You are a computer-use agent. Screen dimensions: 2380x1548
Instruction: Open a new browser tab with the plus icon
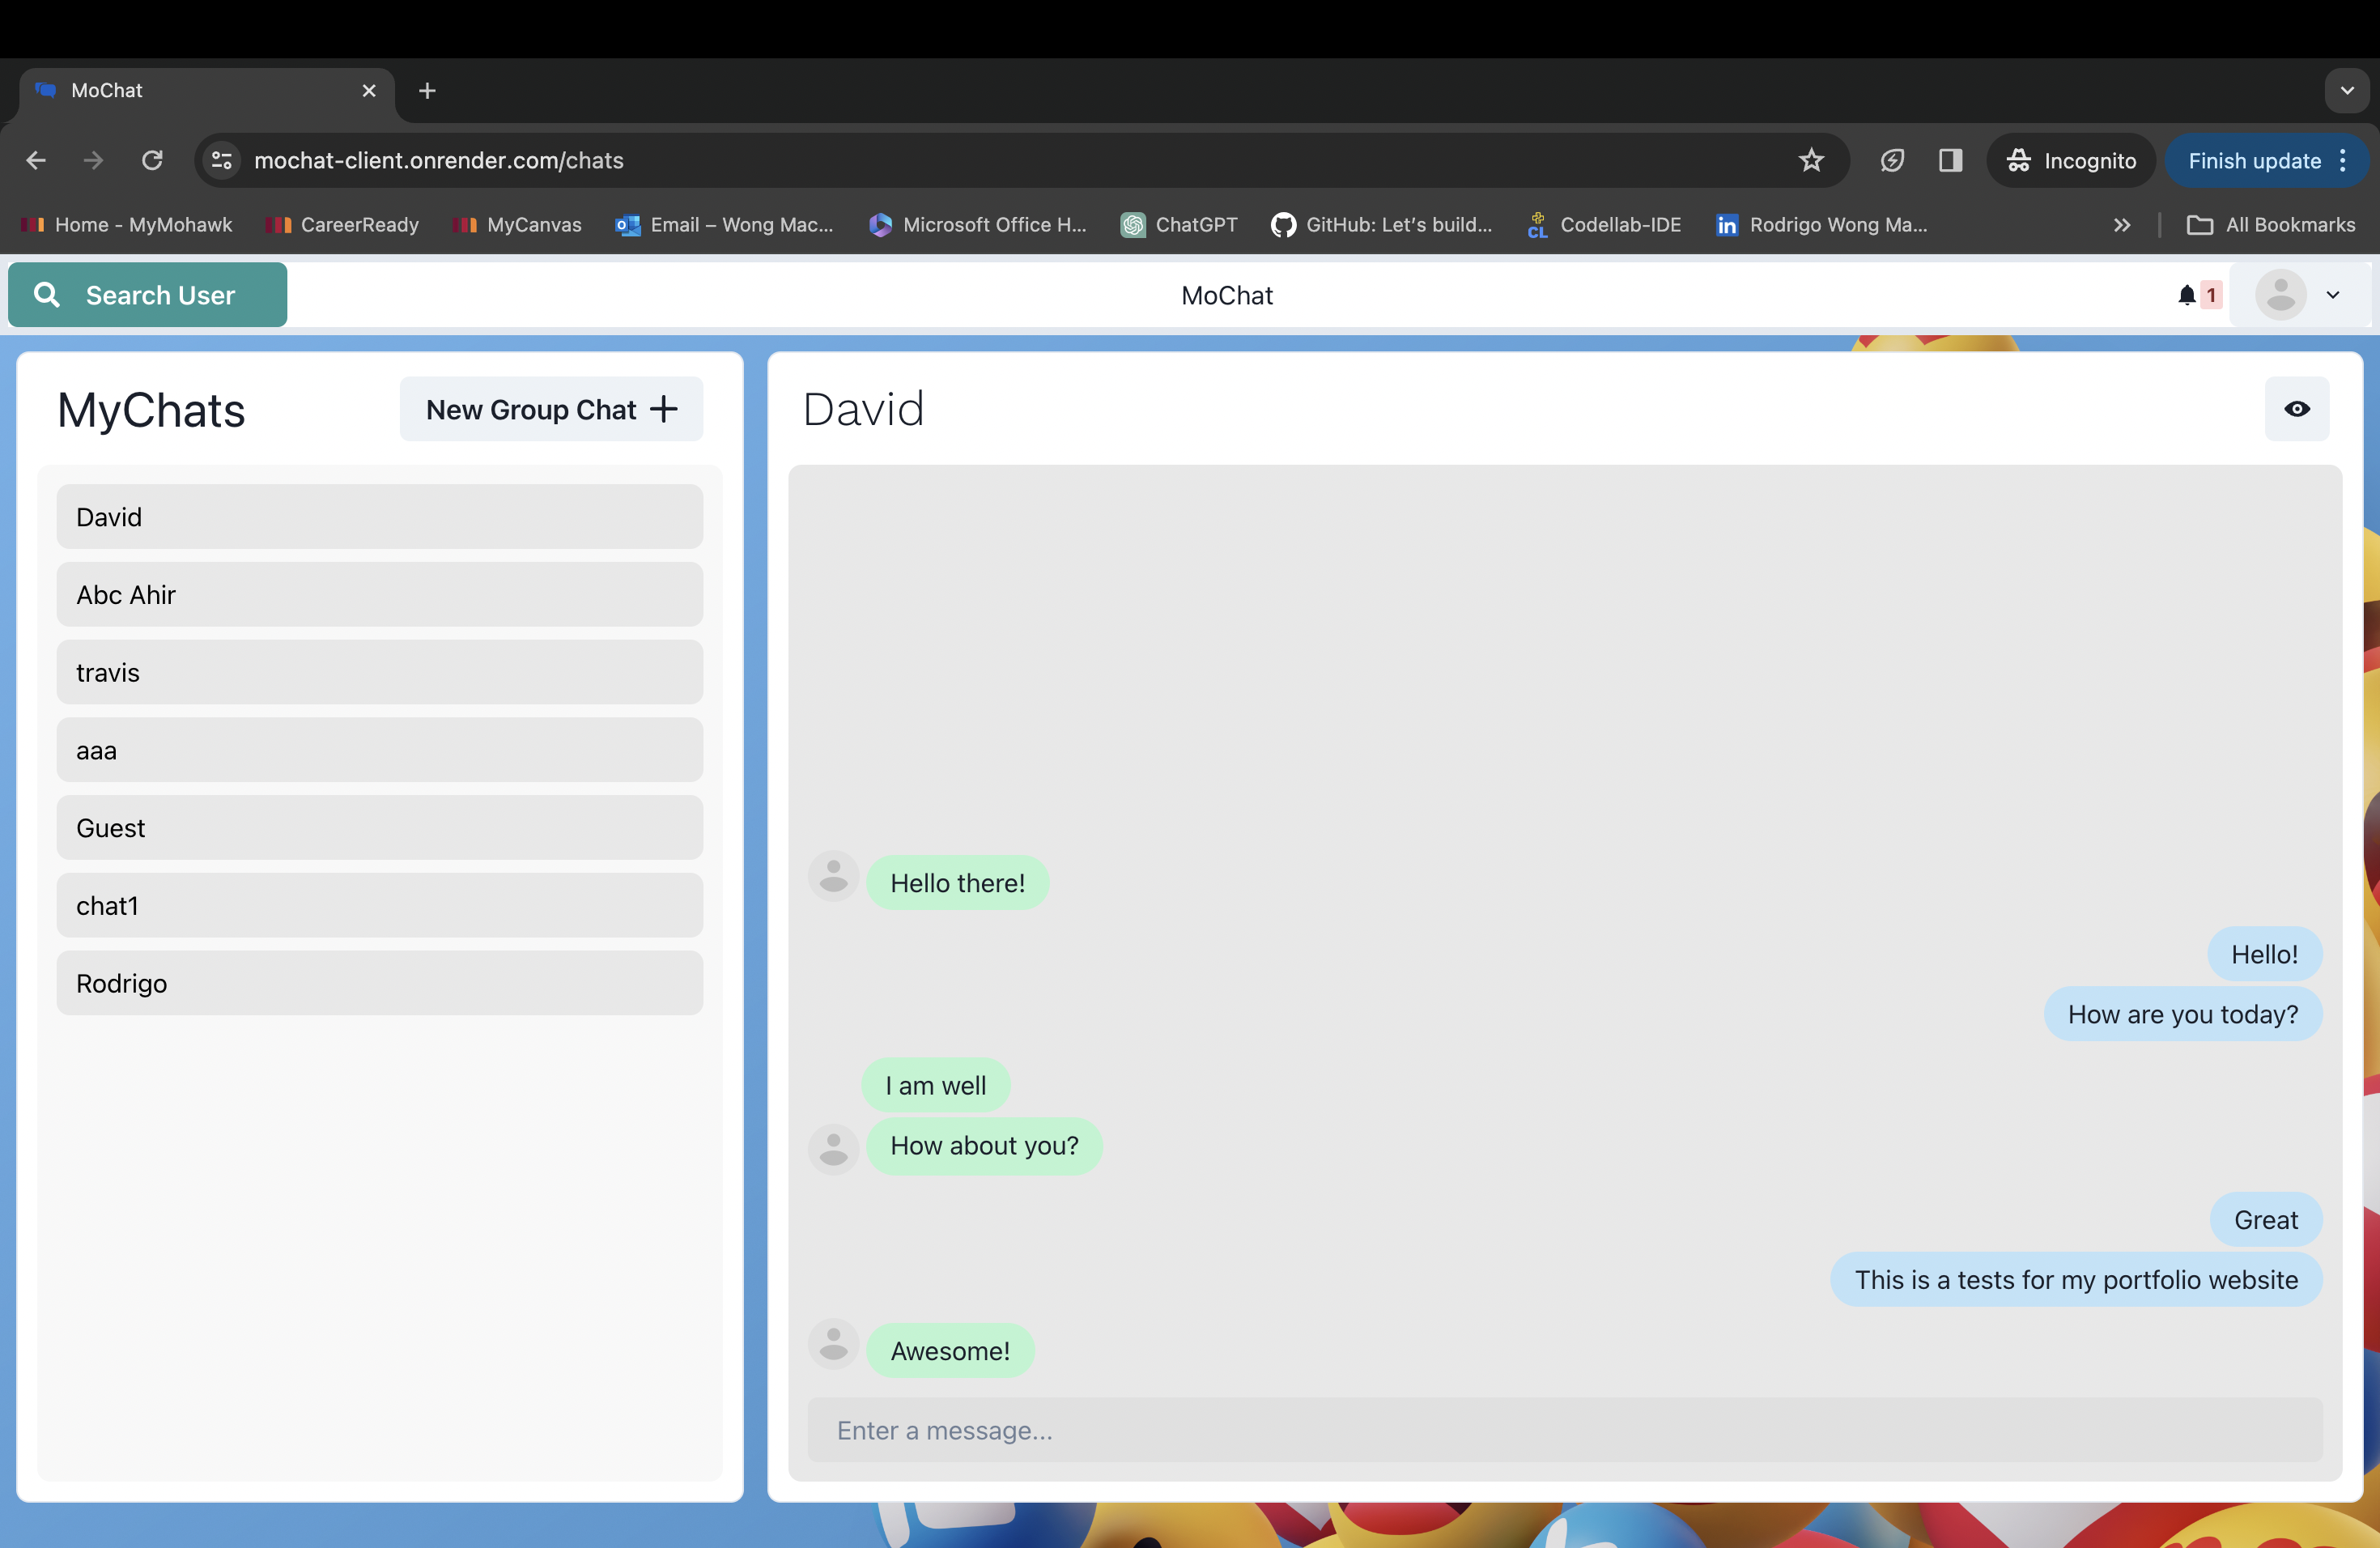[x=427, y=91]
